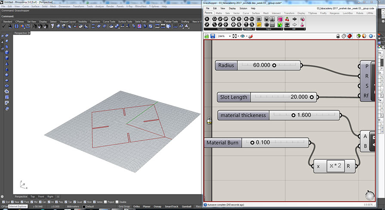Toggle the Point osnap checkbox
This screenshot has width=385, height=210.
point(21,202)
